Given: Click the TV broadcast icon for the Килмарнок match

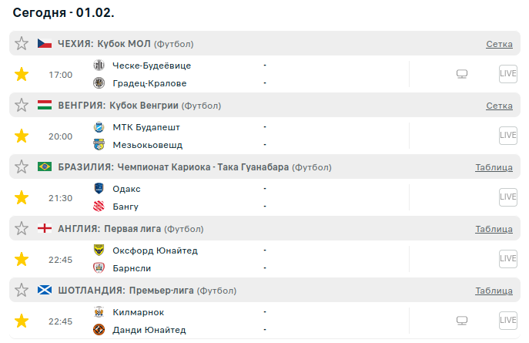Looking at the screenshot, I should pyautogui.click(x=462, y=321).
